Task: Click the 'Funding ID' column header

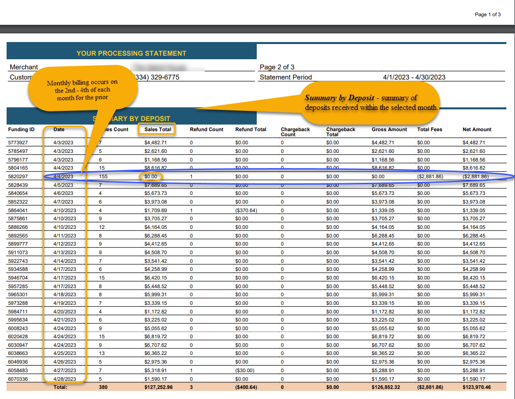Action: 21,130
